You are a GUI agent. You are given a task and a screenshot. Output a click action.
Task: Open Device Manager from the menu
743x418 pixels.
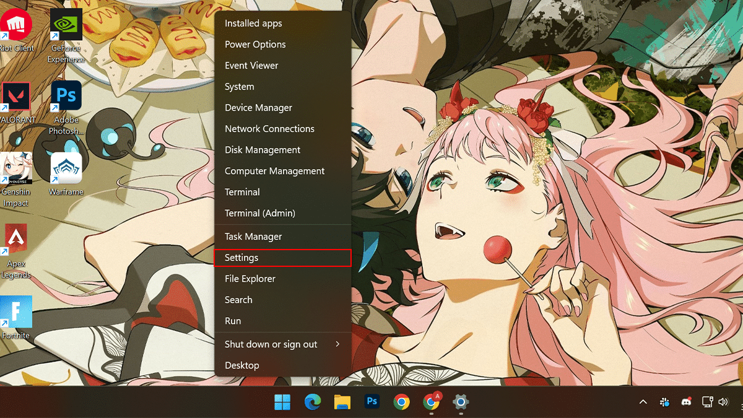[283, 108]
